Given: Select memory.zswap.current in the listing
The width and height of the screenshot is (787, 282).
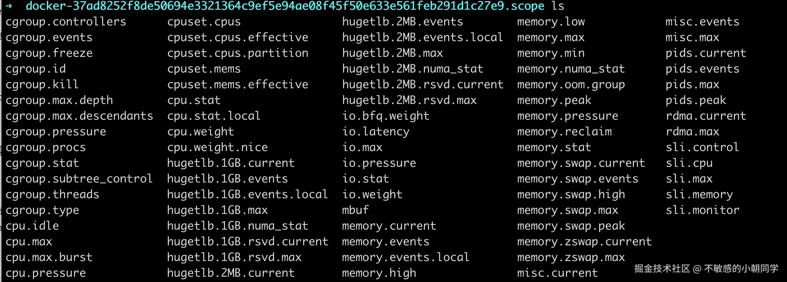Looking at the screenshot, I should pyautogui.click(x=584, y=242).
